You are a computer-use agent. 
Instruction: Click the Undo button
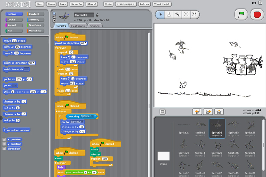pos(108,4)
